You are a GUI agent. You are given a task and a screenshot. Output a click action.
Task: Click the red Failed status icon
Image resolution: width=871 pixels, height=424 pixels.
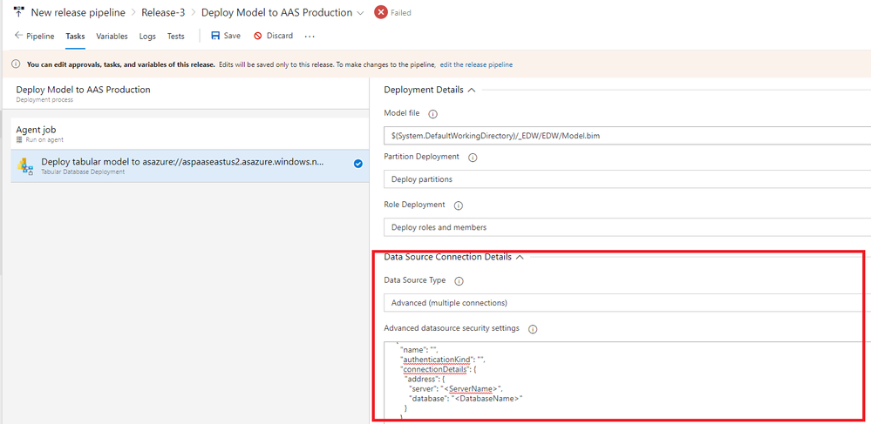381,13
